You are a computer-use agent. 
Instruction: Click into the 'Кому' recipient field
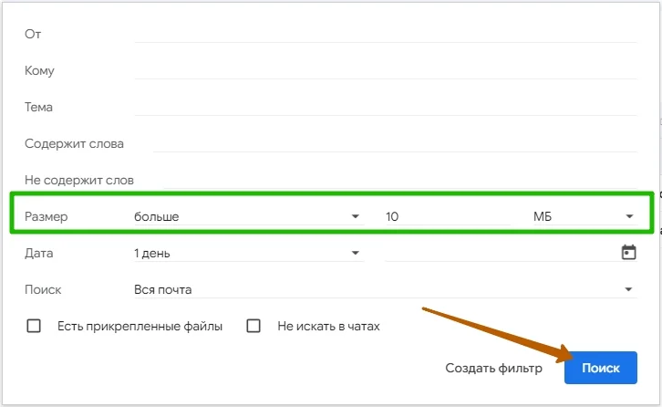385,70
